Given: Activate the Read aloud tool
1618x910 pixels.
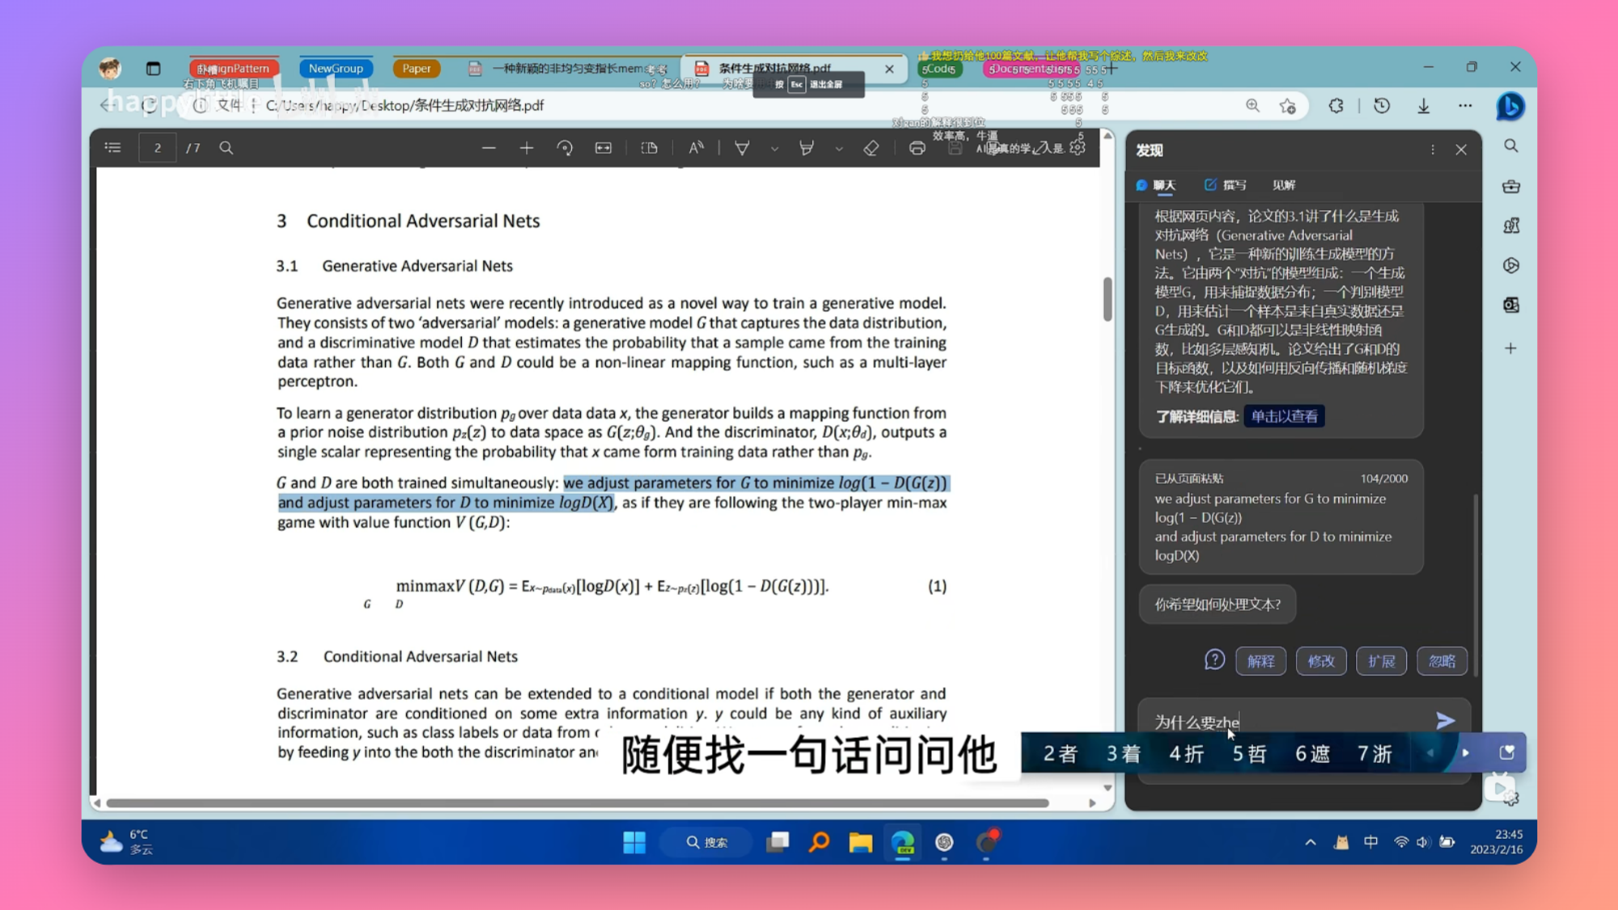Looking at the screenshot, I should [x=696, y=148].
